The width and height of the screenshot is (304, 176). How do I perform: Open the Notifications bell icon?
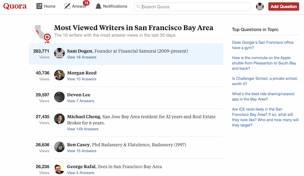[x=98, y=6]
